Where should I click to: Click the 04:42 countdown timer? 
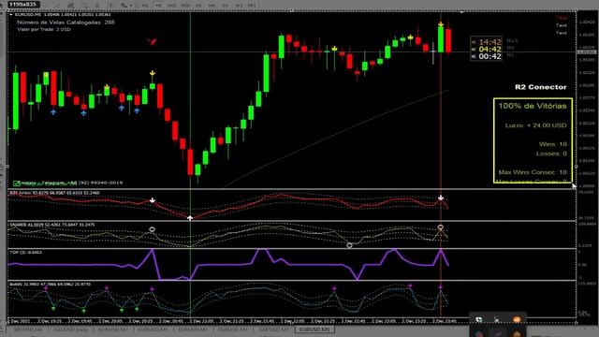click(x=489, y=50)
